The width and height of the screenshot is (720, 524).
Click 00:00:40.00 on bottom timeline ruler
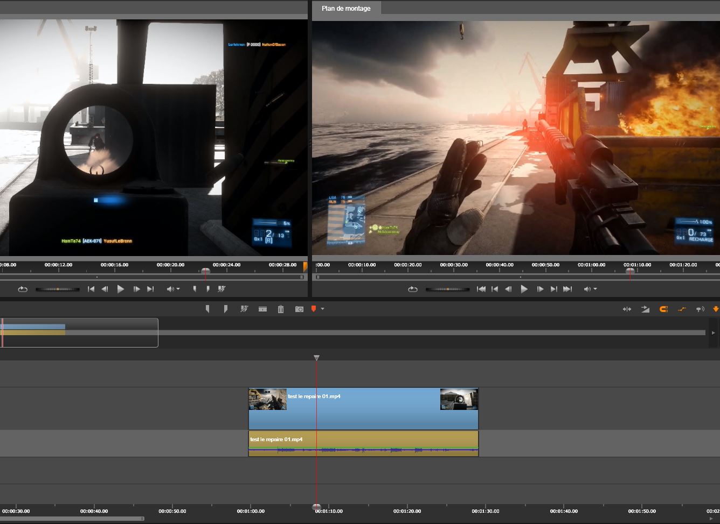coord(94,511)
